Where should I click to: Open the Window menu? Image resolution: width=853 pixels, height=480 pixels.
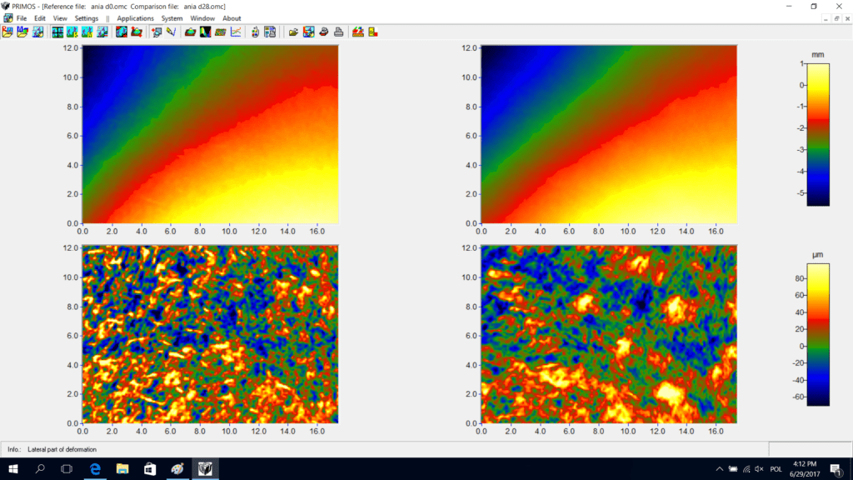coord(202,18)
